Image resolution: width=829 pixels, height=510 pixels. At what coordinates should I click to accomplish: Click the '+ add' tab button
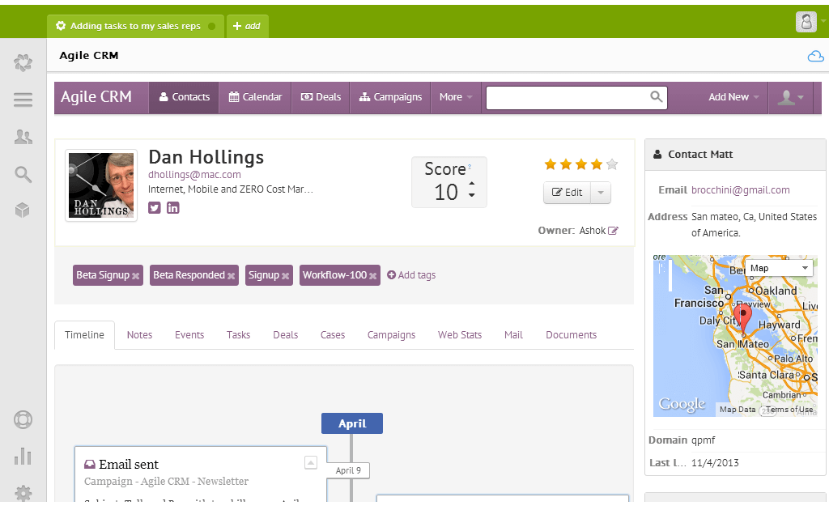pyautogui.click(x=247, y=27)
